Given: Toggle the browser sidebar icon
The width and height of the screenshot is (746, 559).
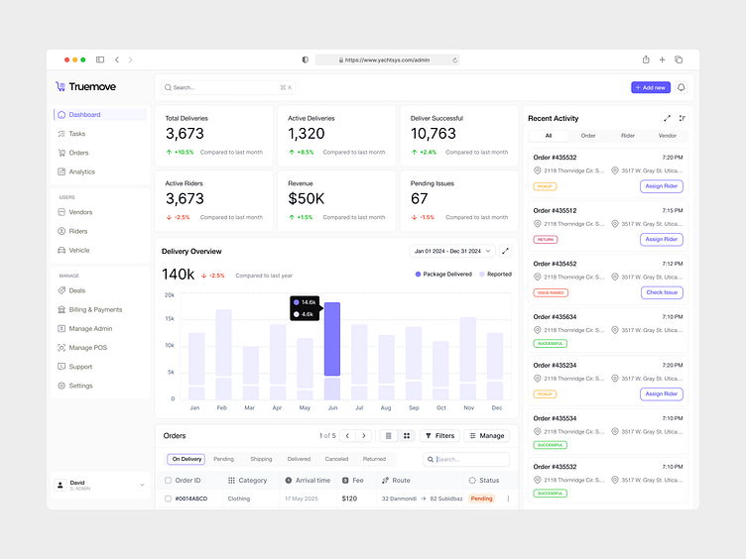Looking at the screenshot, I should click(100, 59).
